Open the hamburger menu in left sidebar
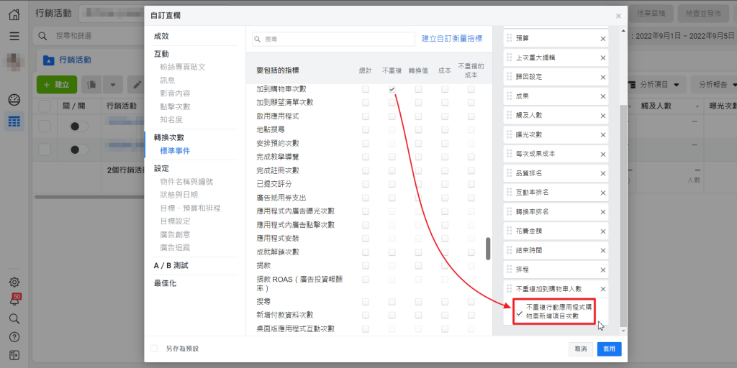 14,36
